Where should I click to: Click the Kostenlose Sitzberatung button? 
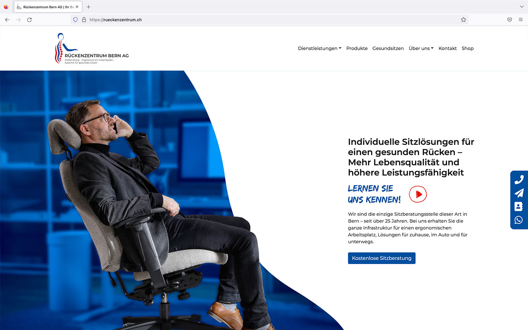pos(382,258)
